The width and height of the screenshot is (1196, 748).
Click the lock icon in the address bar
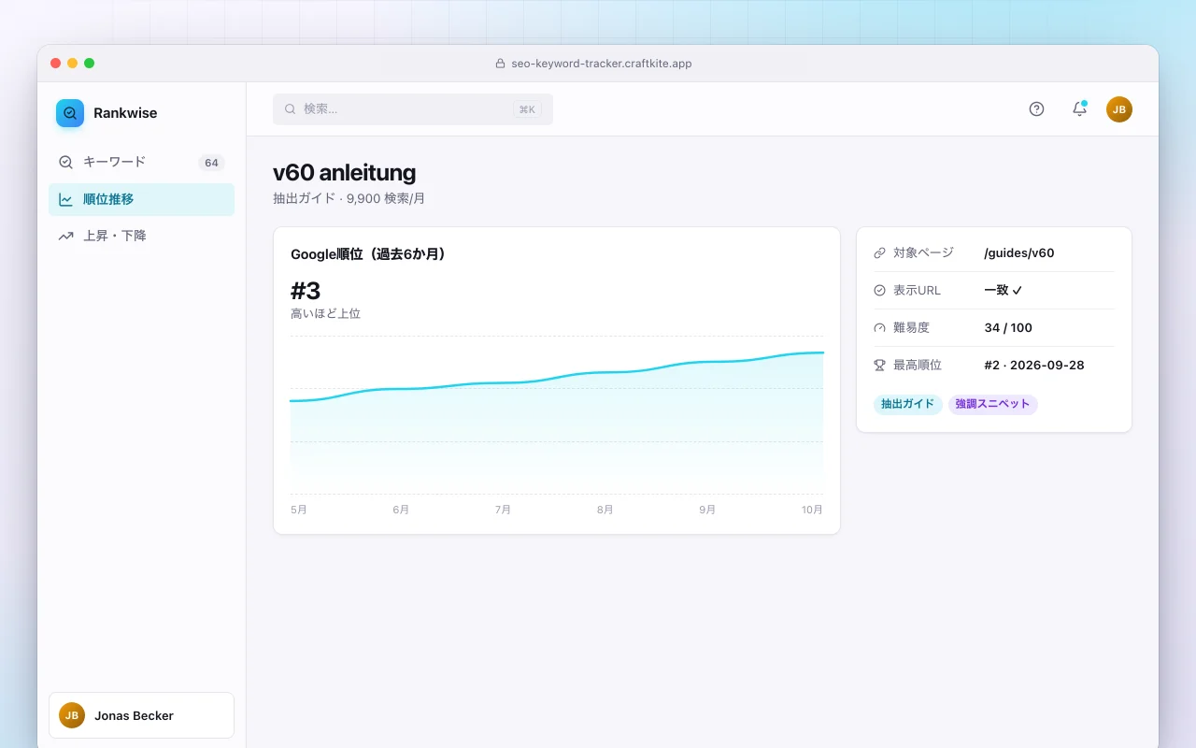coord(500,64)
